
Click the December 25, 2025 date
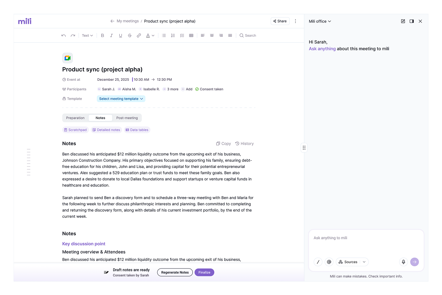tap(113, 80)
